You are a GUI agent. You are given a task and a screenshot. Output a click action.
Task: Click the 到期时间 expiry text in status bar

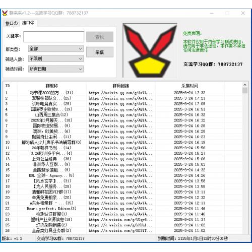193,238
